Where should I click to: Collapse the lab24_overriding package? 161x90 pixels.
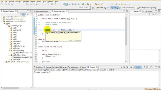[x=9, y=50]
